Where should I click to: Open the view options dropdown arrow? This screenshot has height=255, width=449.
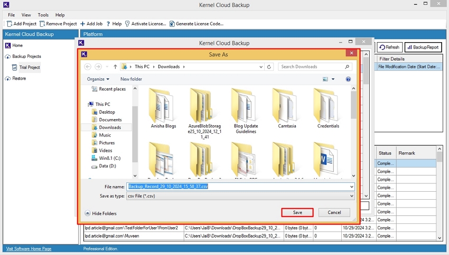coord(333,79)
